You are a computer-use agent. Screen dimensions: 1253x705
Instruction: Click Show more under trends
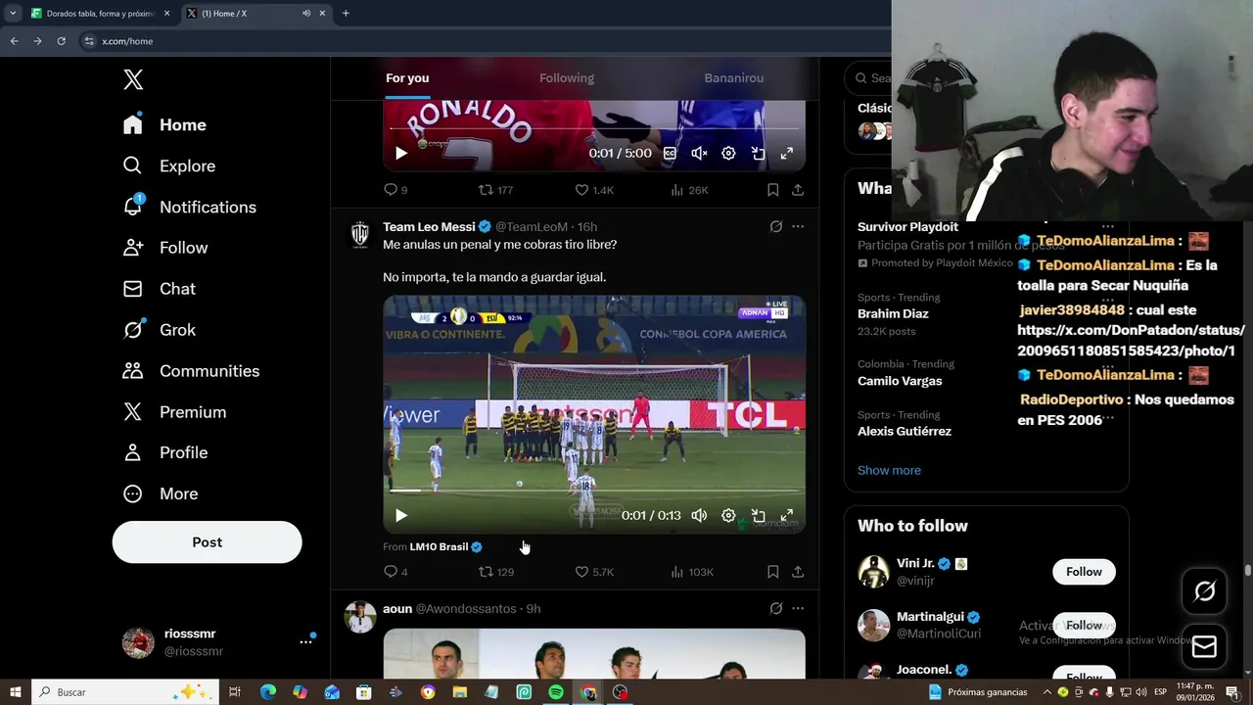889,471
